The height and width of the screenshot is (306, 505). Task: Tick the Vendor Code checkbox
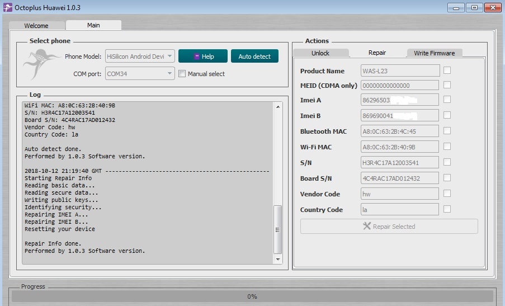[x=447, y=193]
